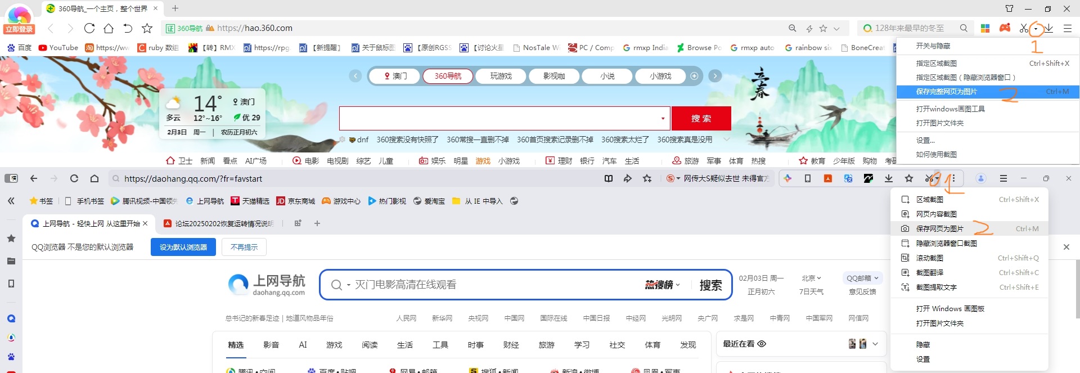Click the red game controller icon in 360 toolbar
The height and width of the screenshot is (373, 1080).
point(1005,28)
